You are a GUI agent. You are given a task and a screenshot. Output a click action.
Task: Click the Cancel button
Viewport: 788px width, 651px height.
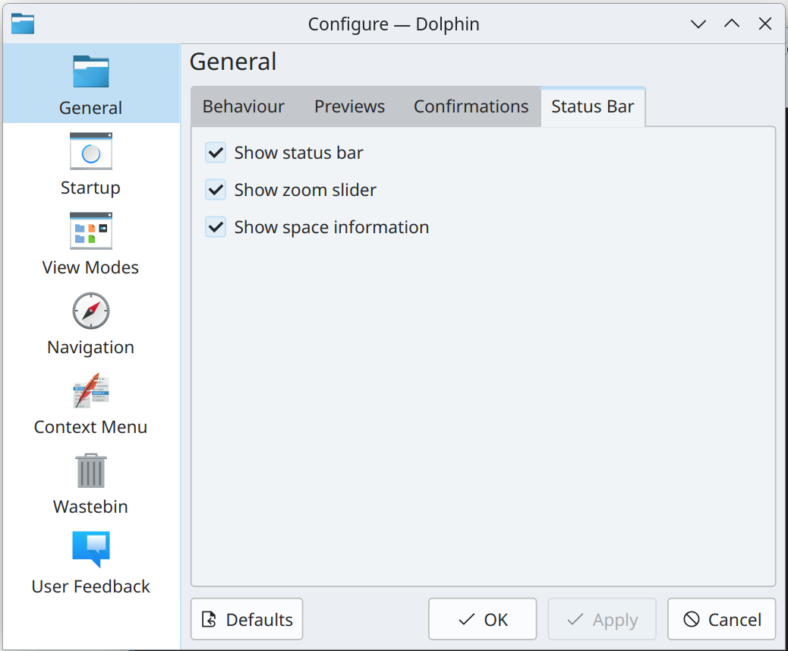pos(721,620)
